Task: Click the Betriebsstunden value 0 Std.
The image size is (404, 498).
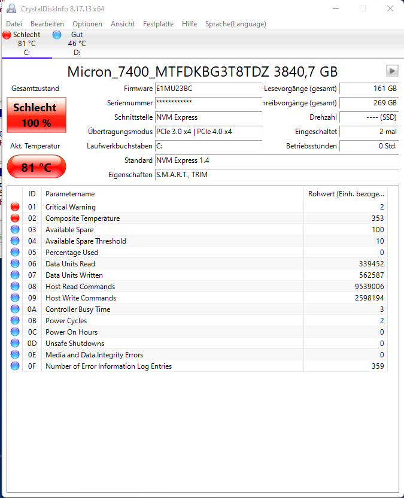Action: point(369,146)
